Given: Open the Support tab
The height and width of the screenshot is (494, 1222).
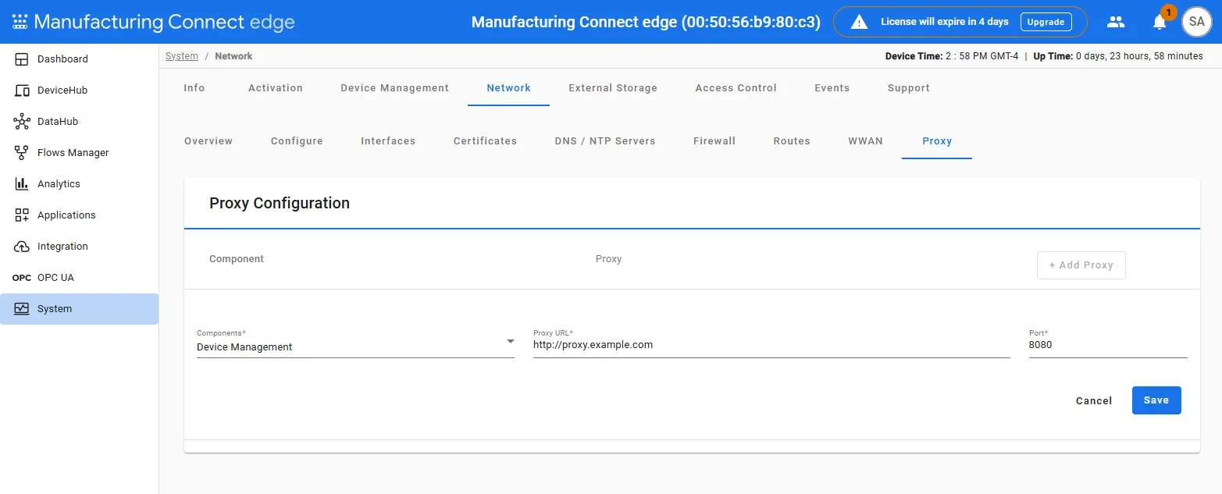Looking at the screenshot, I should pyautogui.click(x=909, y=88).
